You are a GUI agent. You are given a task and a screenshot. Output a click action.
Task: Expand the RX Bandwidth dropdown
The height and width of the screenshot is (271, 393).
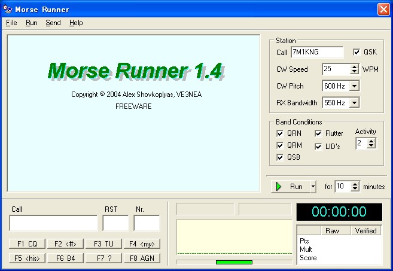click(354, 102)
